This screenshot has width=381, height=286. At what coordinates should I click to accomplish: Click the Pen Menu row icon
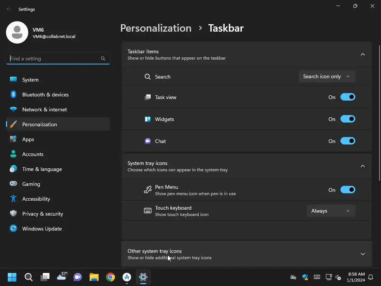(x=147, y=190)
